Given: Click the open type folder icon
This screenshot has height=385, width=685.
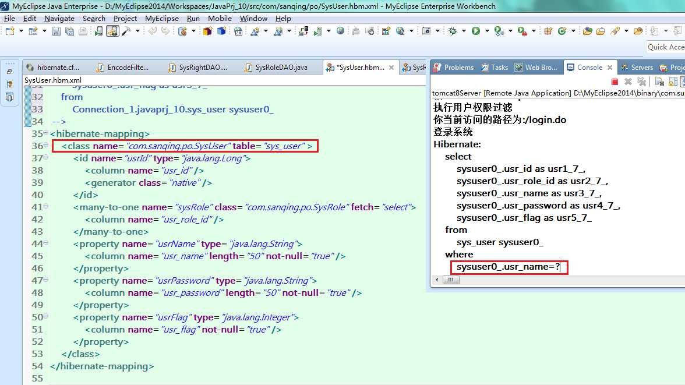Looking at the screenshot, I should point(588,31).
